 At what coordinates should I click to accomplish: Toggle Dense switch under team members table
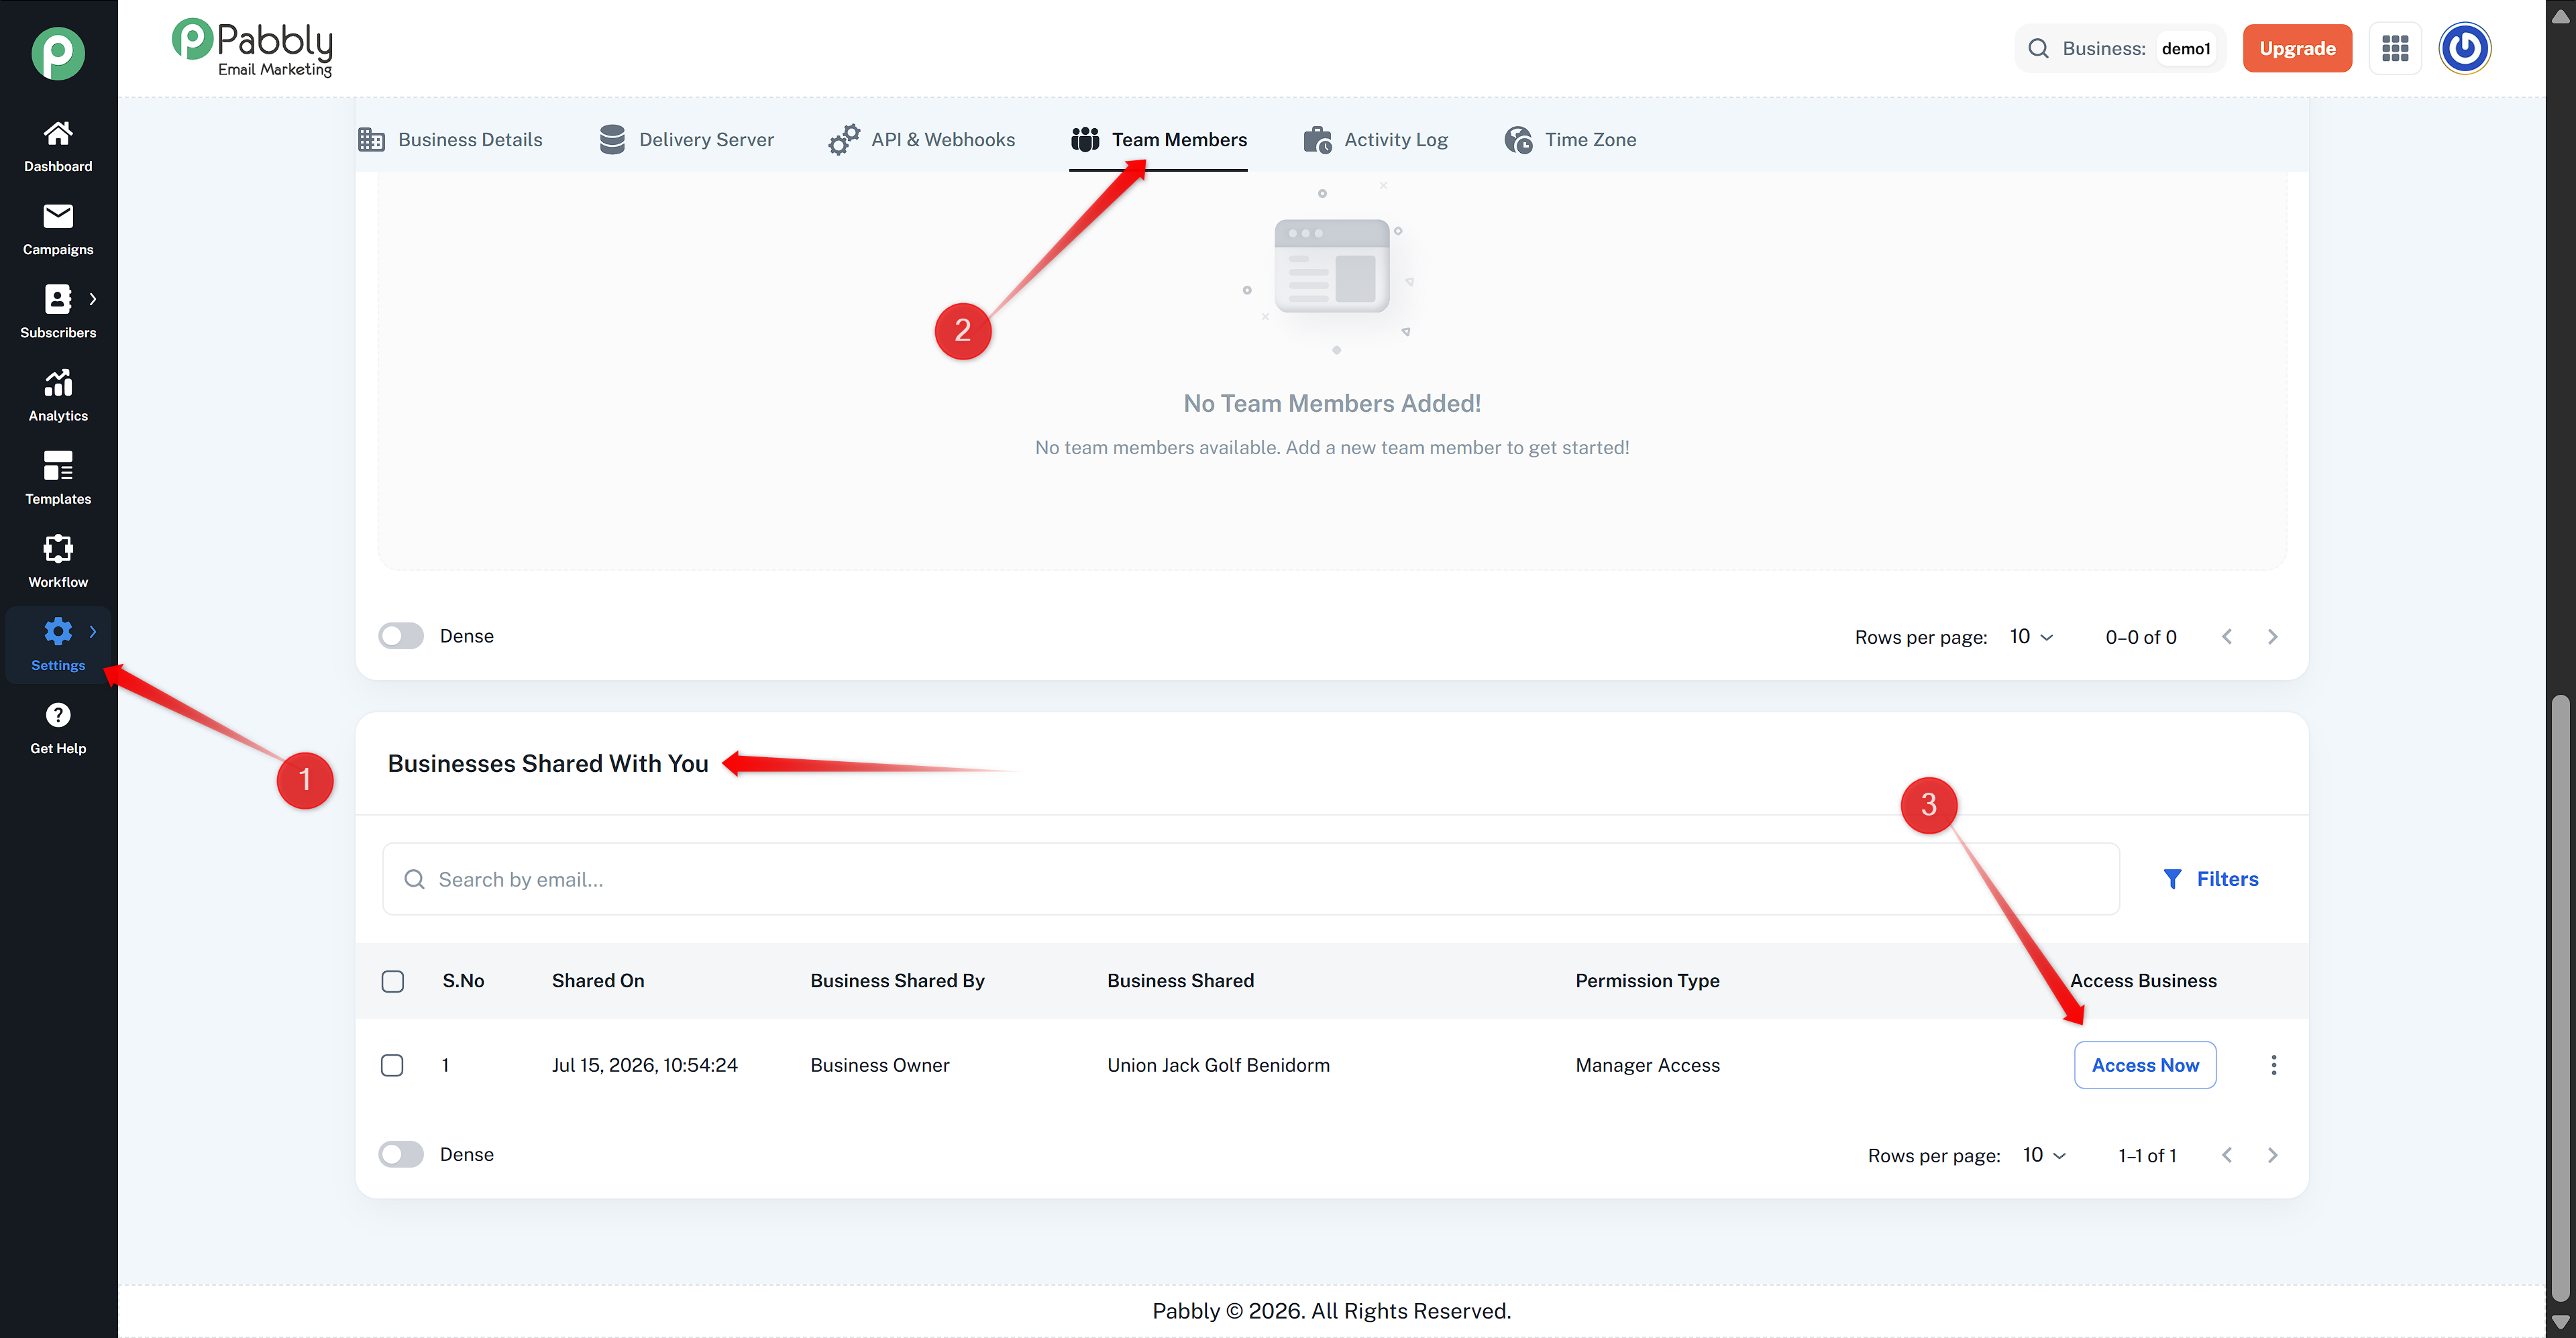[401, 636]
